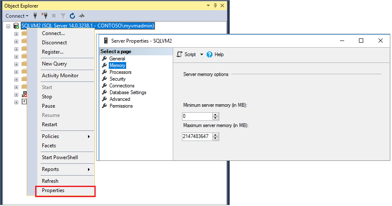Click the Script icon in Server Properties
Viewport: 392px width, 206px height.
click(179, 54)
